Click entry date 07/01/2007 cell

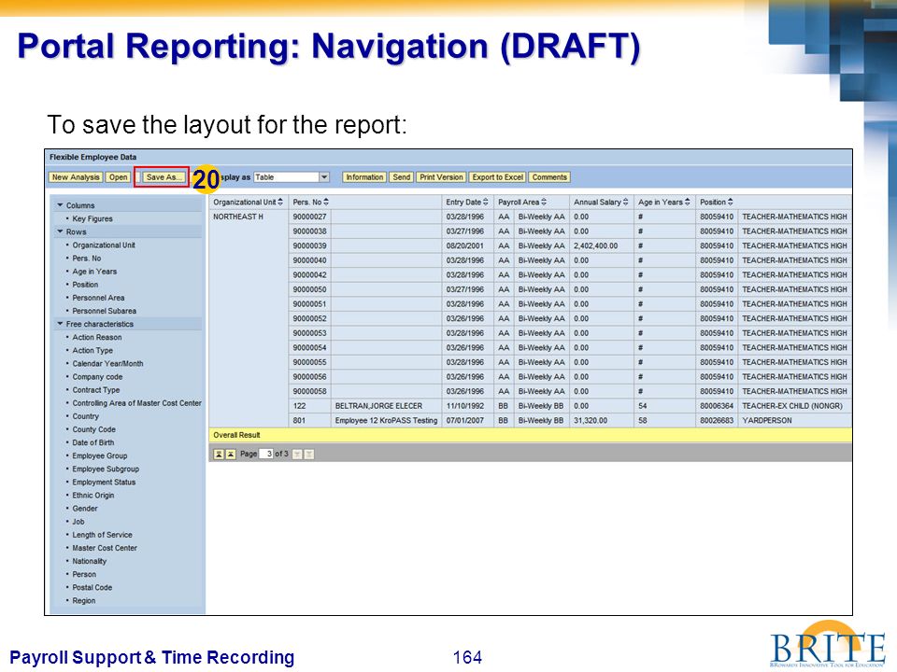tap(468, 420)
